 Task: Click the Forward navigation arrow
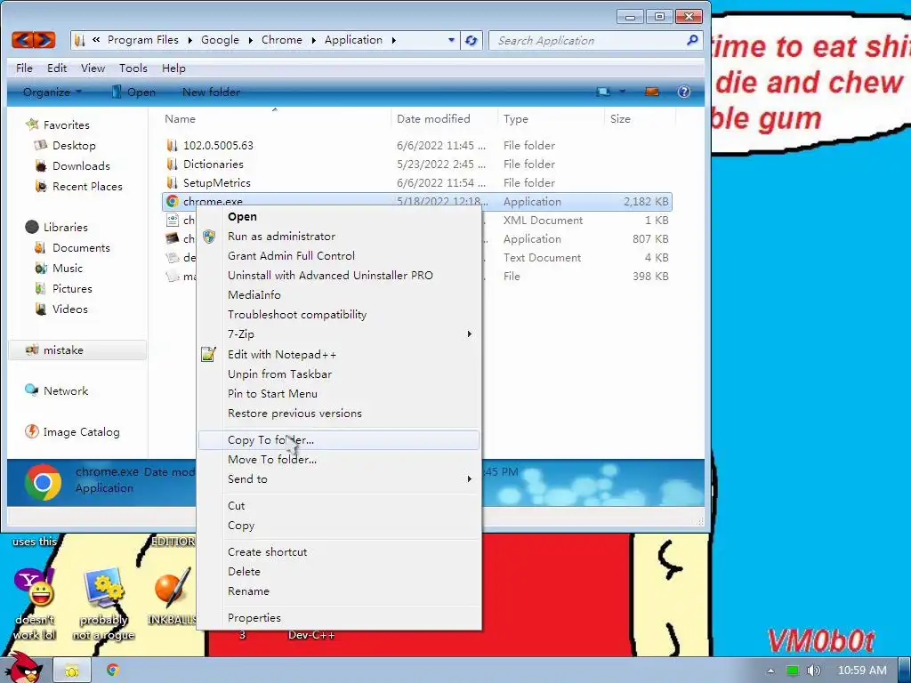44,40
